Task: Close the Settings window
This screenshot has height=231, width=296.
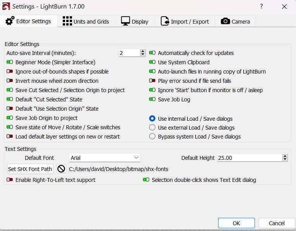Action: pos(284,7)
